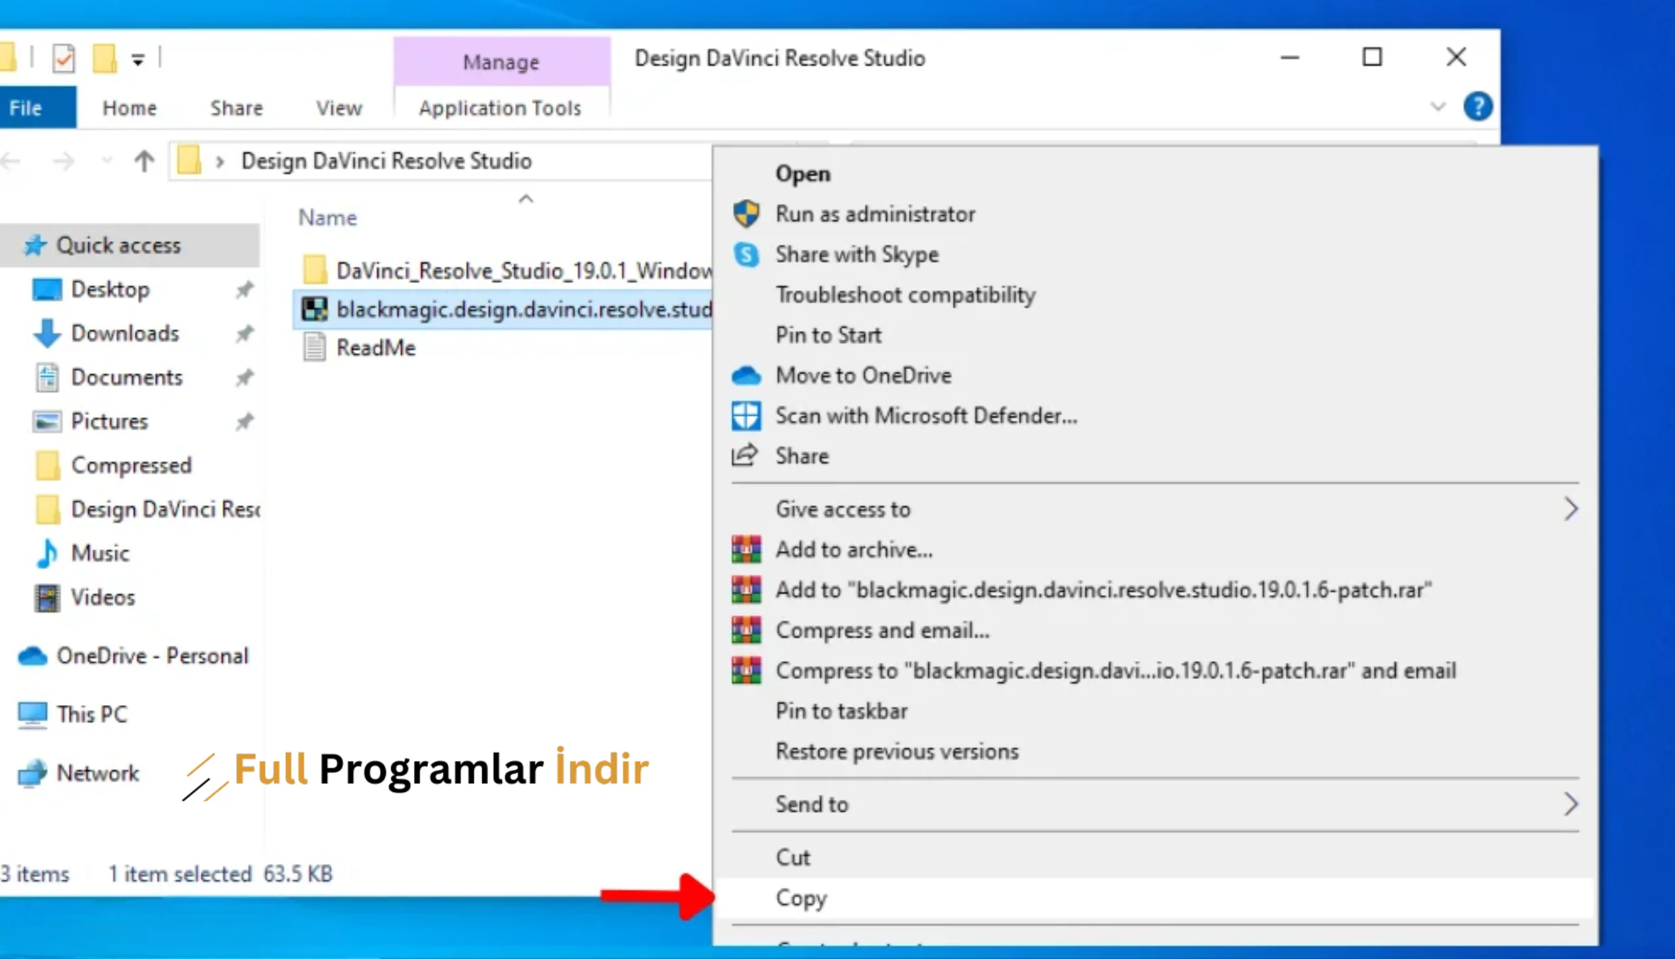Expand the Send to submenu
Screen dimensions: 1675x959
point(1155,805)
